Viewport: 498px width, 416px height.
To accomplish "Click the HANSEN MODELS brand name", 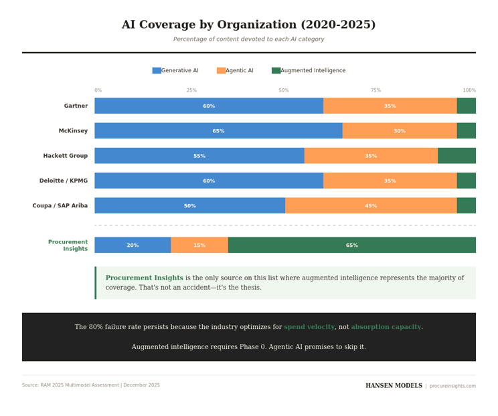I will (394, 386).
